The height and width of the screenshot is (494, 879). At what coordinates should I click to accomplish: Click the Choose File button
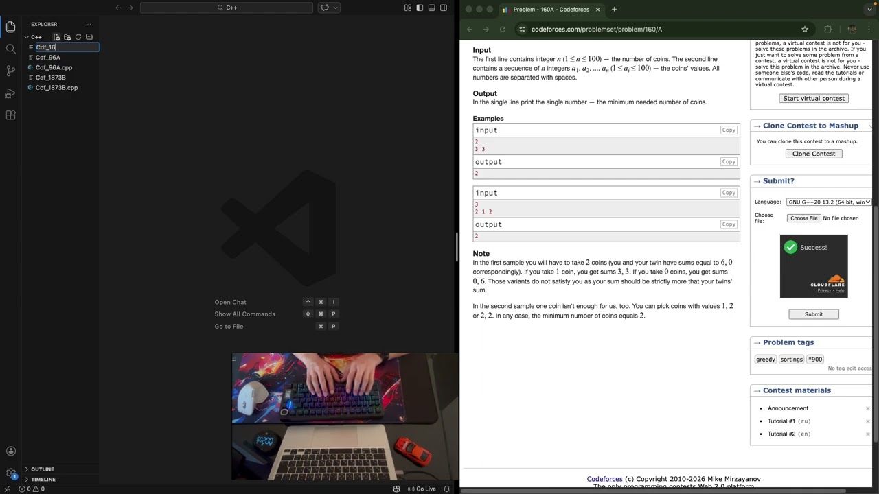point(803,218)
